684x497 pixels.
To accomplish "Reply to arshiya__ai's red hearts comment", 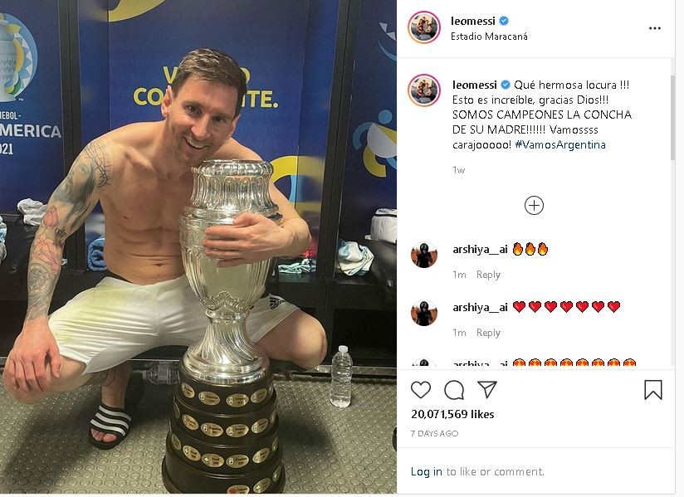I will click(x=488, y=333).
